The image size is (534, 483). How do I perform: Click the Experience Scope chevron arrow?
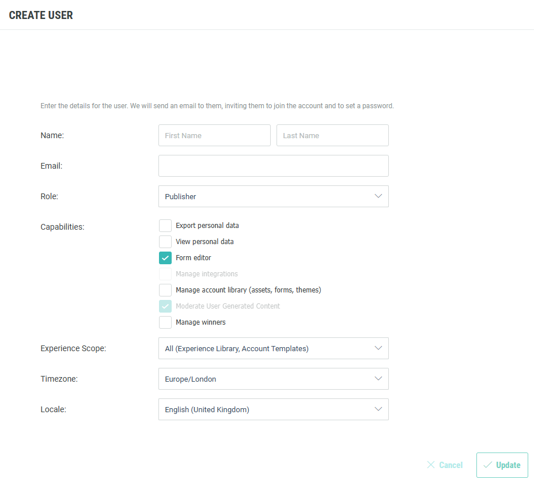(x=378, y=348)
